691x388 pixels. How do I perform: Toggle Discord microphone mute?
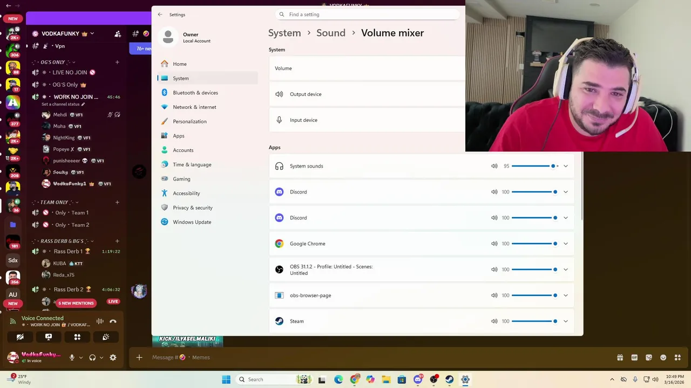pyautogui.click(x=72, y=357)
